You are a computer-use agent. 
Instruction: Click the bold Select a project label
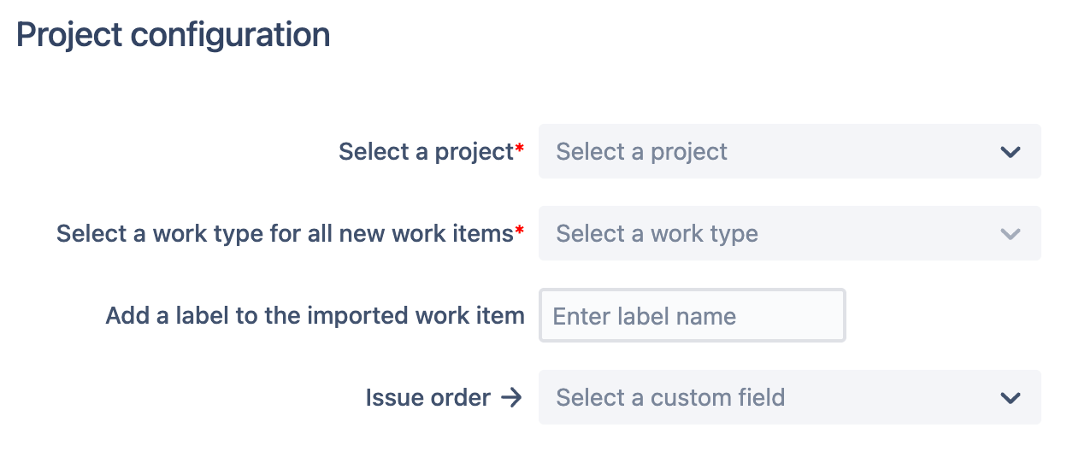point(425,152)
